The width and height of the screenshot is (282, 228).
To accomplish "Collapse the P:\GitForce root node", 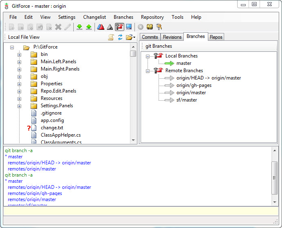I will pyautogui.click(x=12, y=47).
